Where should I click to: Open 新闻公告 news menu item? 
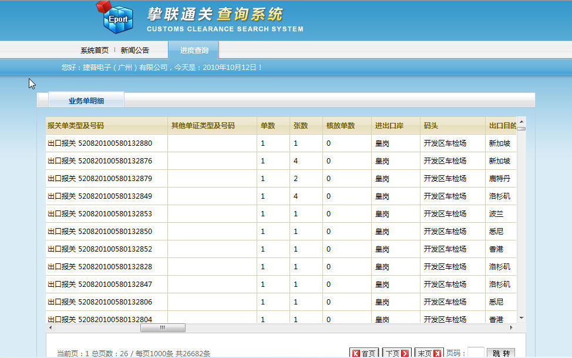[135, 50]
